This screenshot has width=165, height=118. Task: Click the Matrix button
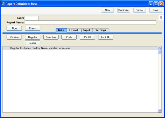point(32,43)
